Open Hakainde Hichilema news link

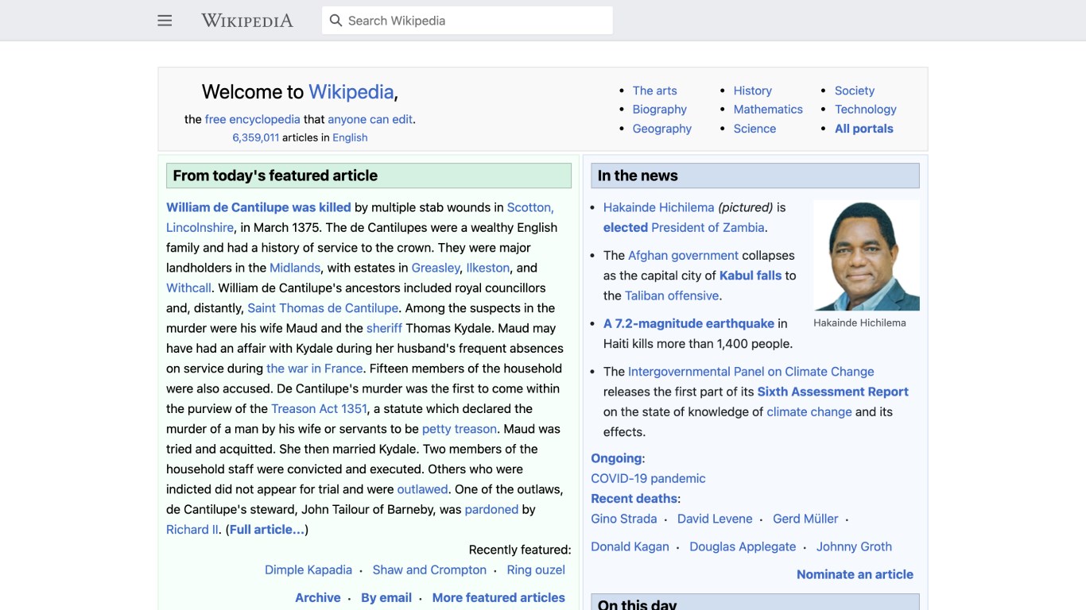pyautogui.click(x=659, y=207)
